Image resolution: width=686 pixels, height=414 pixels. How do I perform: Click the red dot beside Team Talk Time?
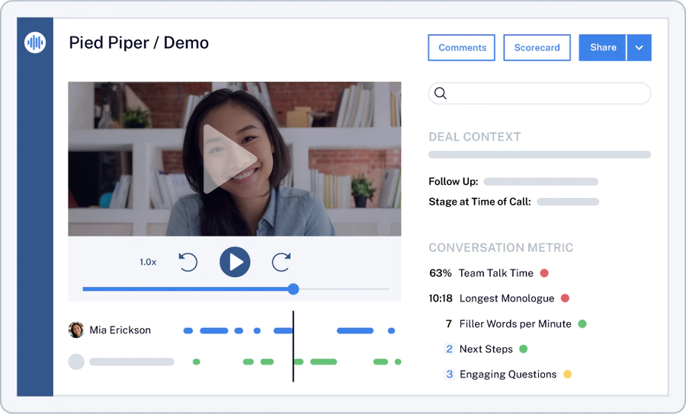click(x=544, y=273)
